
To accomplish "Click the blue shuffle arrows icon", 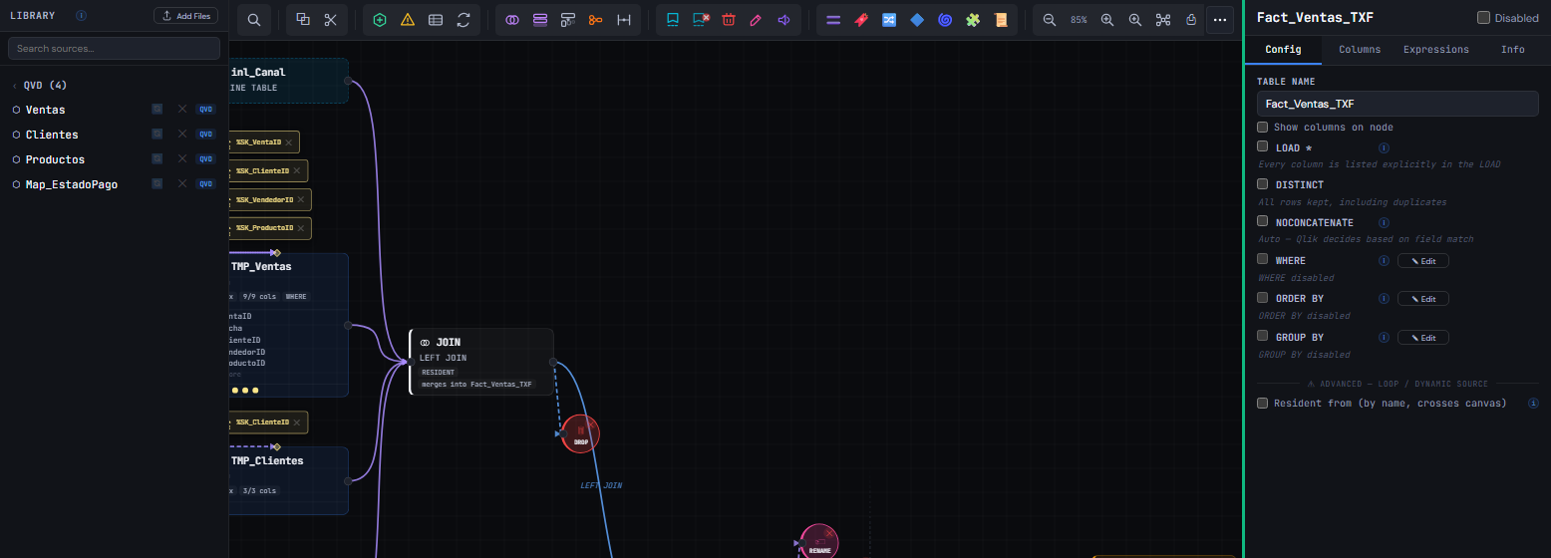I will point(889,20).
